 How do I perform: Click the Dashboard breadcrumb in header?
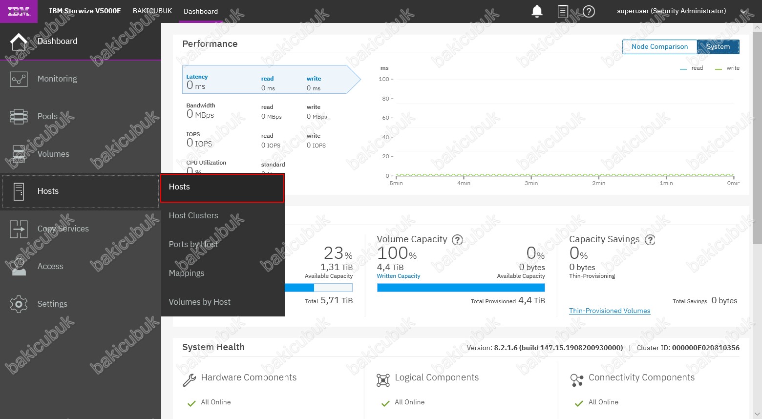(x=201, y=12)
